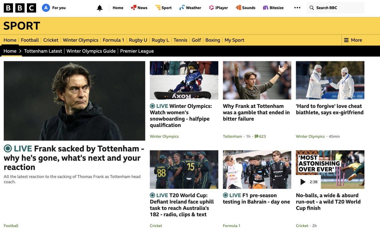Click LIVE icon on Frank sacked headline
380x238 pixels.
[8, 149]
